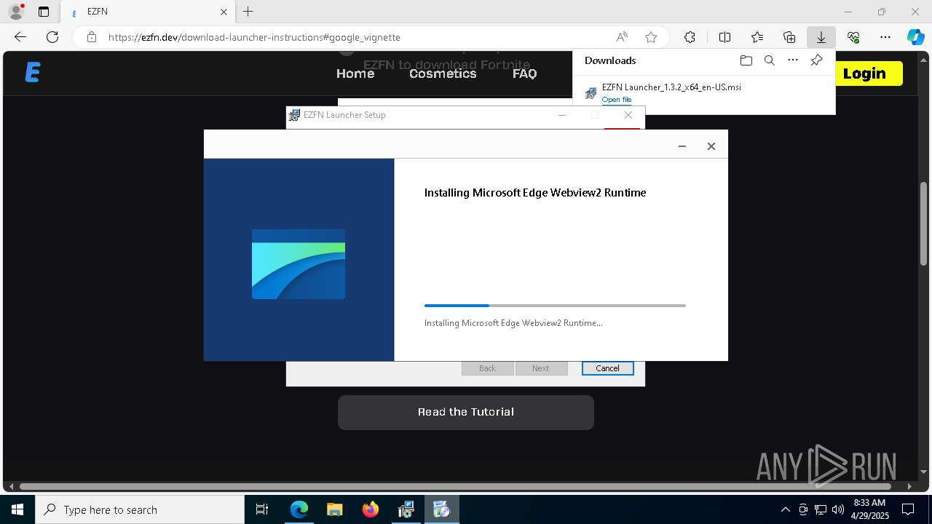Click the EZFN Launcher msi file name
932x524 pixels.
point(671,87)
